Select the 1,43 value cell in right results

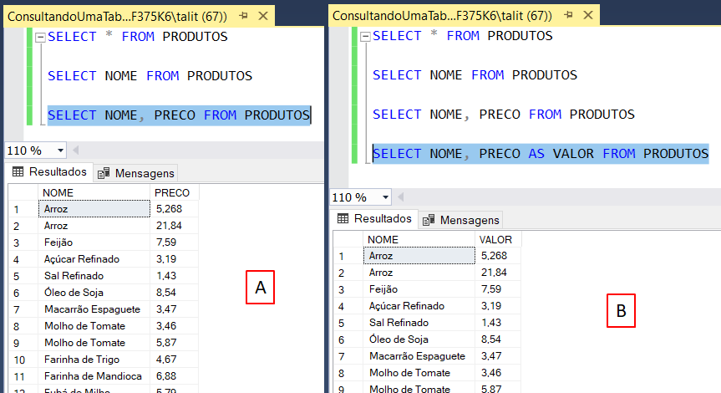point(499,323)
